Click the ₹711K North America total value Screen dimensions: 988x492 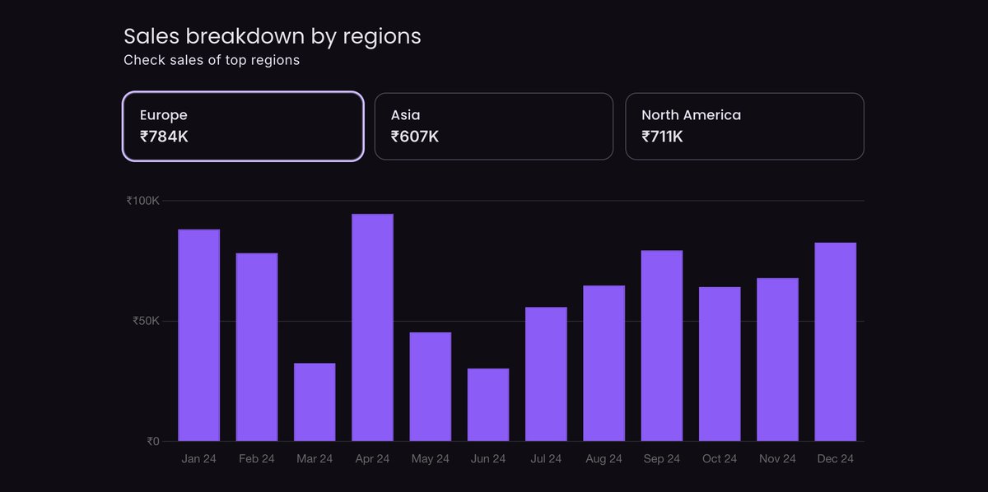pos(663,137)
